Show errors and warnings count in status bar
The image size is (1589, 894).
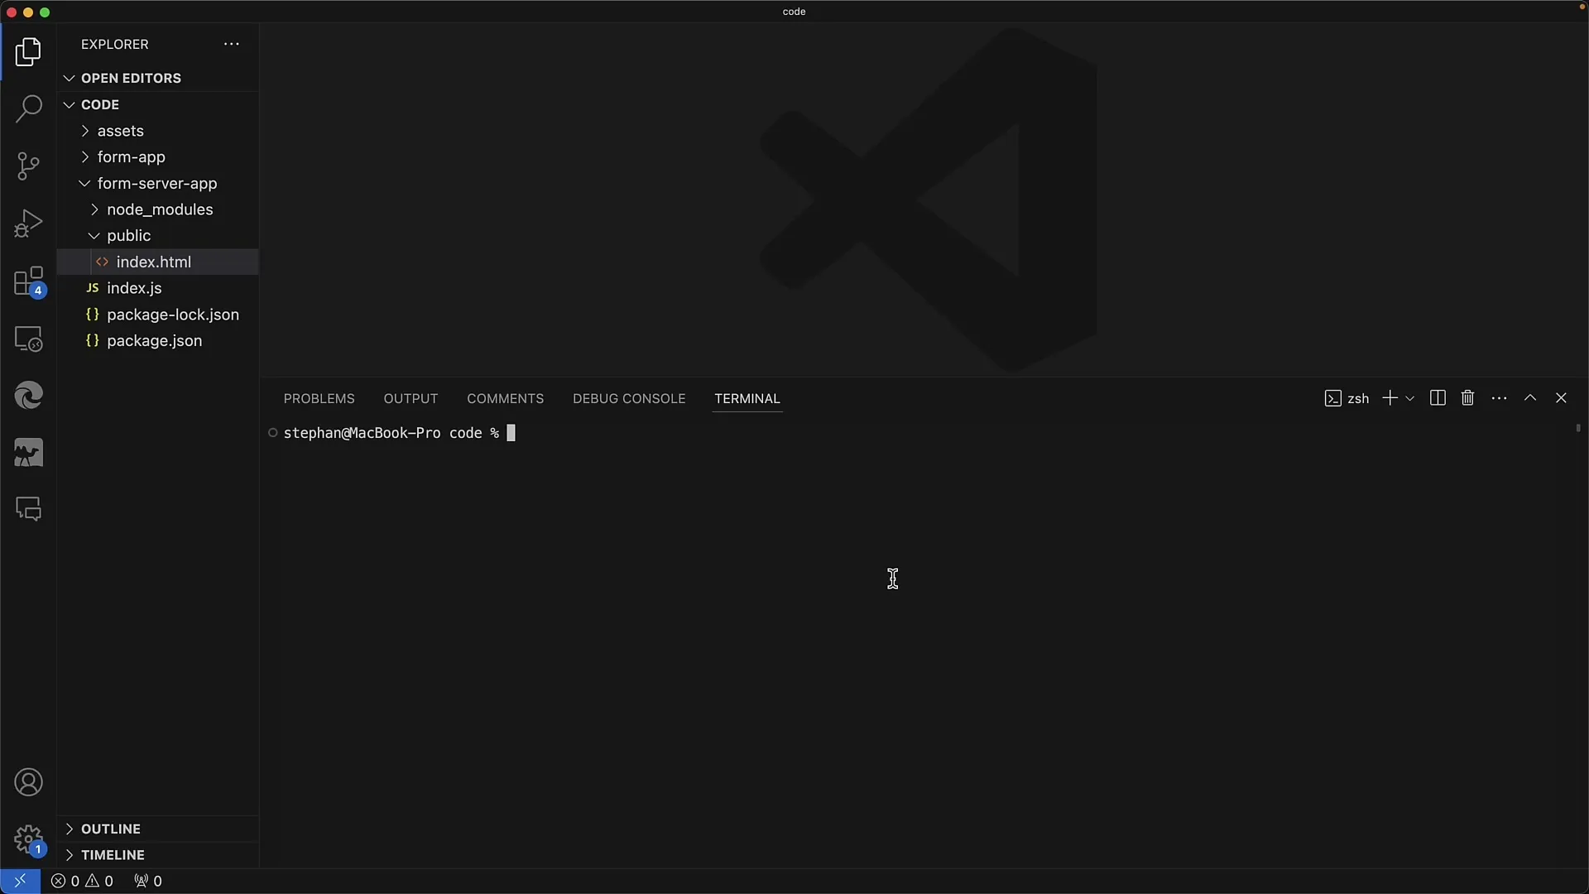click(x=82, y=881)
